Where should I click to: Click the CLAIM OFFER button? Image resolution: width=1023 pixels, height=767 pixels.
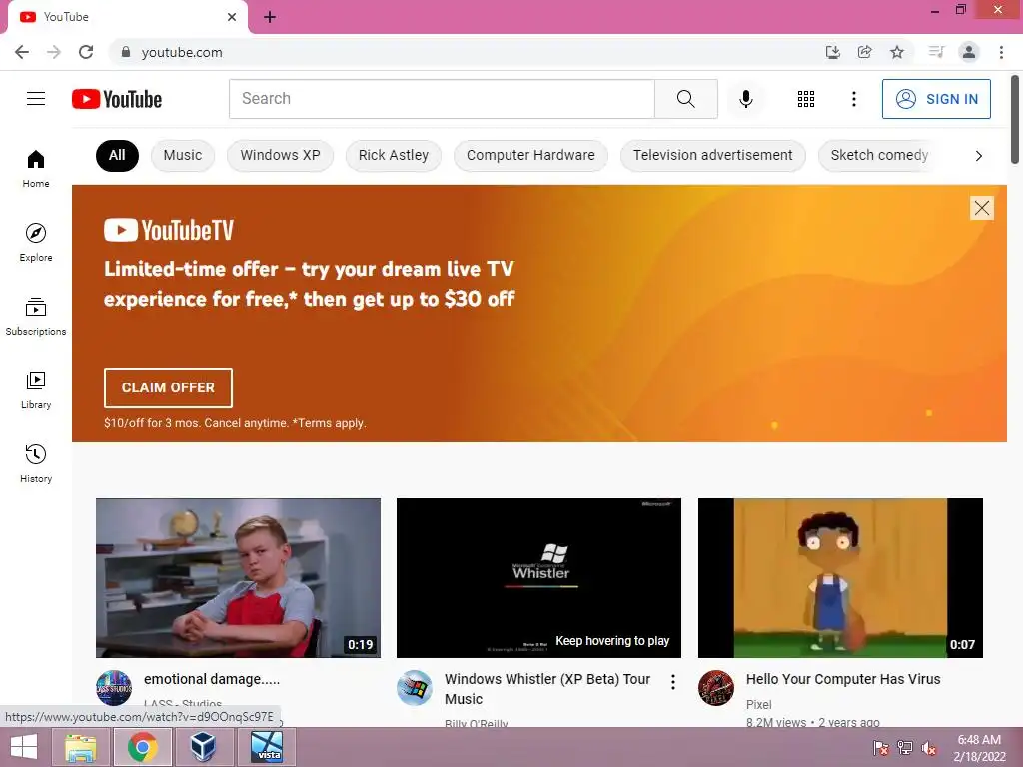point(168,387)
